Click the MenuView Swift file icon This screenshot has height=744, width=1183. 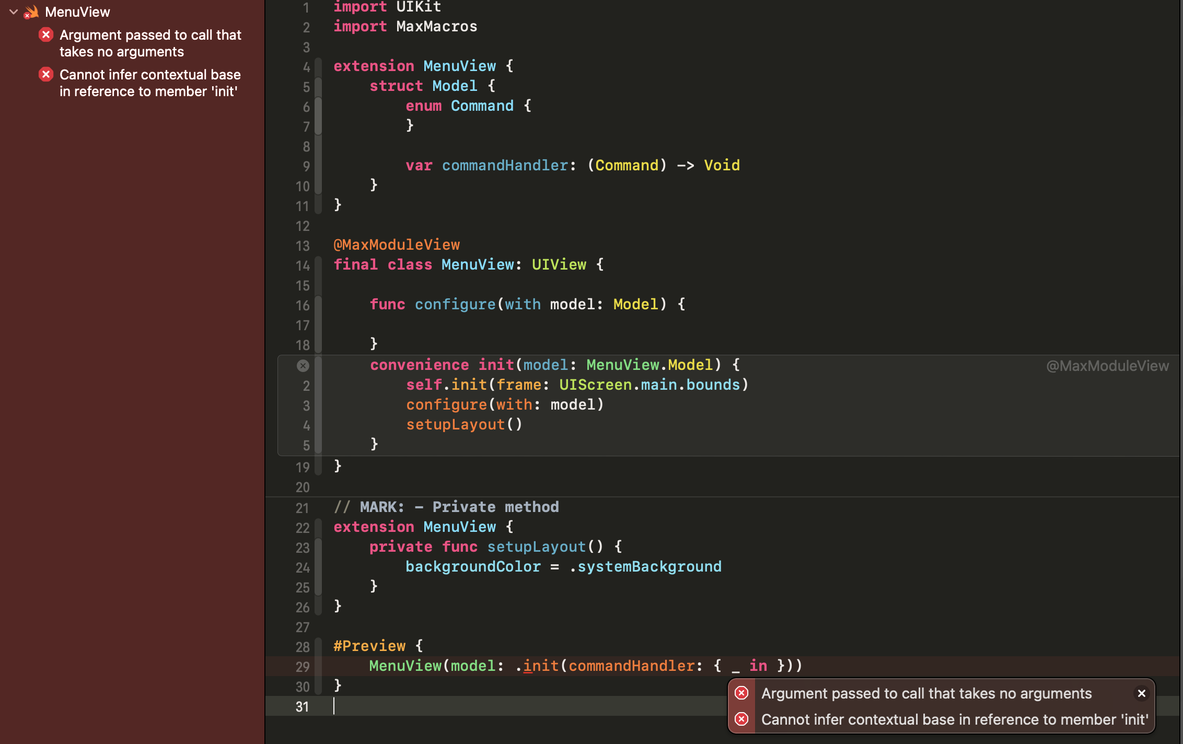pos(31,12)
